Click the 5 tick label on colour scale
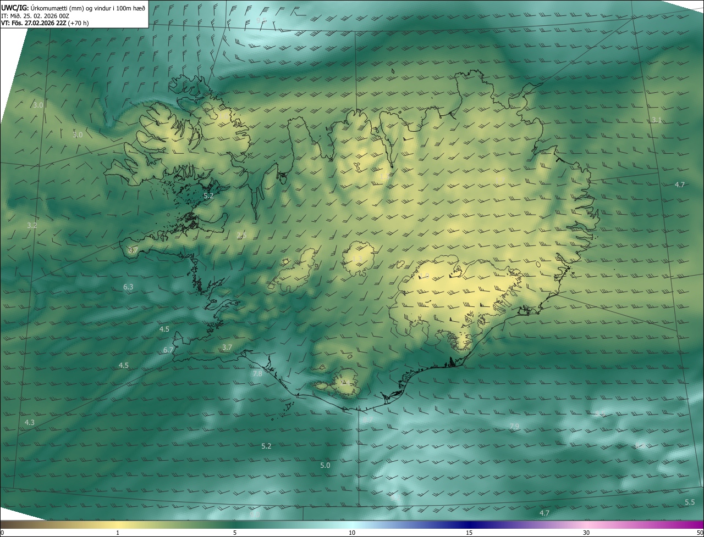The height and width of the screenshot is (537, 704). pyautogui.click(x=235, y=533)
